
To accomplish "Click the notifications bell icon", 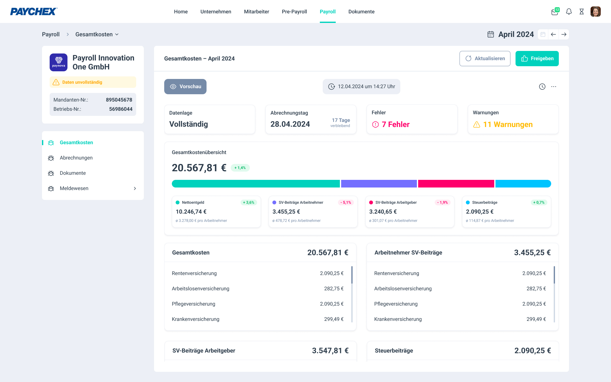I will tap(569, 12).
